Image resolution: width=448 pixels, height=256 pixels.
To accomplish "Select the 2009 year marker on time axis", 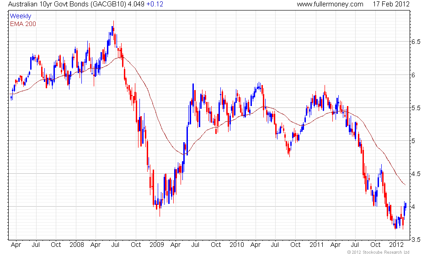I will coord(157,245).
